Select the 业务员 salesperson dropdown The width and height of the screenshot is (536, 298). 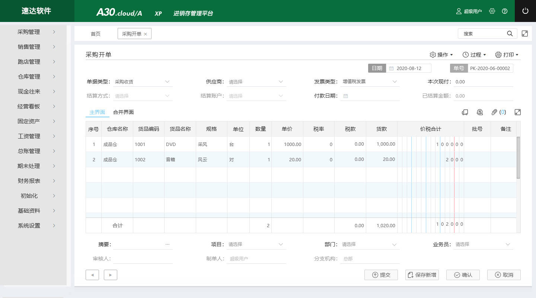484,244
